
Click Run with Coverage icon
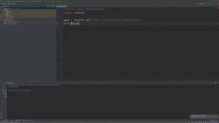point(213,4)
